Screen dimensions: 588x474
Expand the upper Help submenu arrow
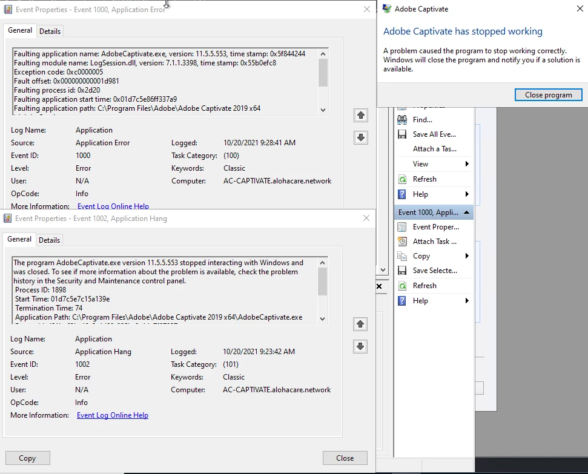click(467, 194)
